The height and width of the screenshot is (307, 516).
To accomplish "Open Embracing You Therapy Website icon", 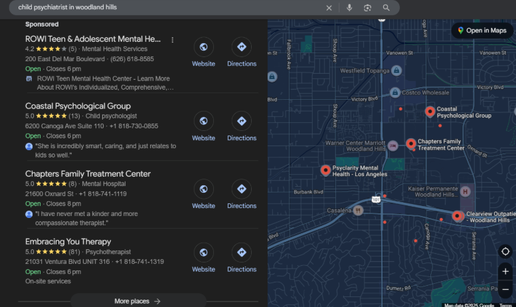I will click(203, 253).
